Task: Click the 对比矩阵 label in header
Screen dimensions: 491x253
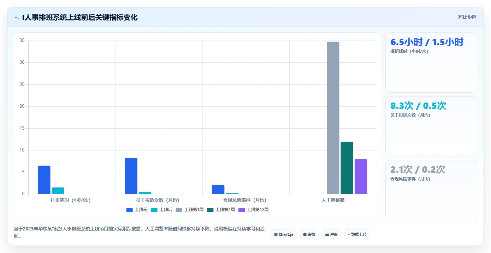Action: tap(467, 17)
